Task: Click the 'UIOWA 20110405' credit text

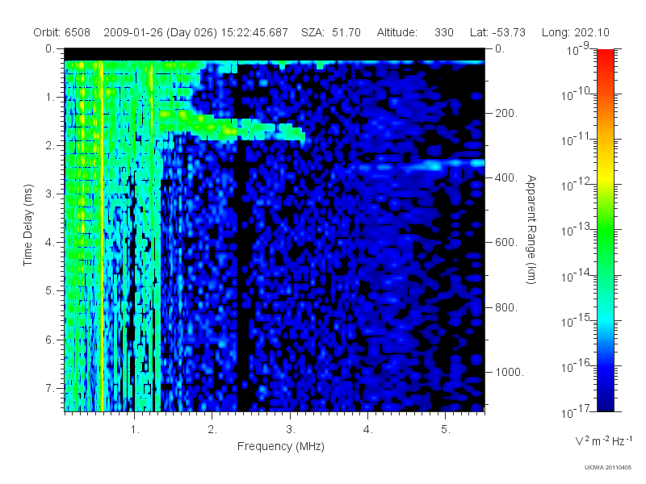Action: coord(608,467)
